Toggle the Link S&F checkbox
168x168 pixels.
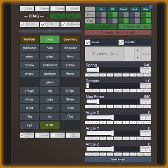tap(121, 42)
